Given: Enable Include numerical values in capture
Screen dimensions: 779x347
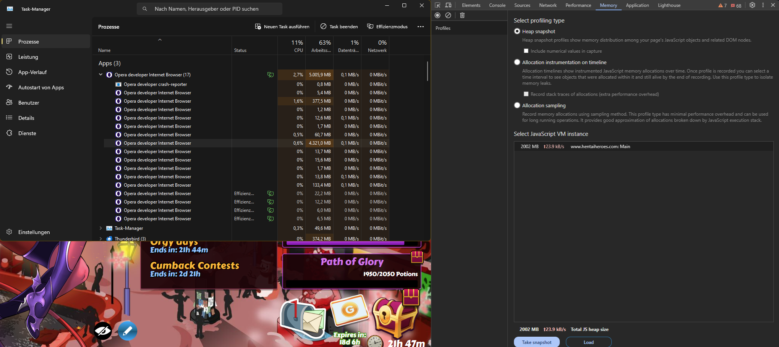Looking at the screenshot, I should pyautogui.click(x=526, y=51).
